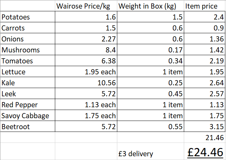
Task: Select the Potatoes cell
Action: [27, 17]
